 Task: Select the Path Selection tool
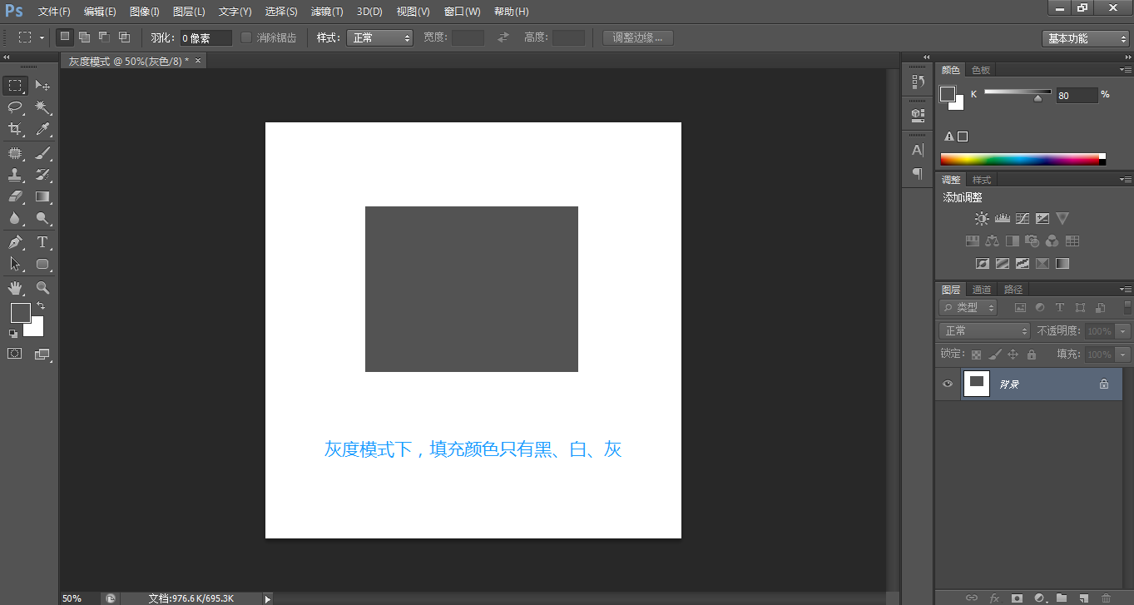15,264
